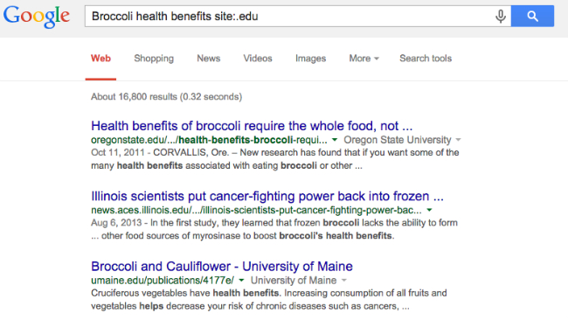The width and height of the screenshot is (568, 320).
Task: Focus the search box with broccoli query
Action: click(x=290, y=16)
